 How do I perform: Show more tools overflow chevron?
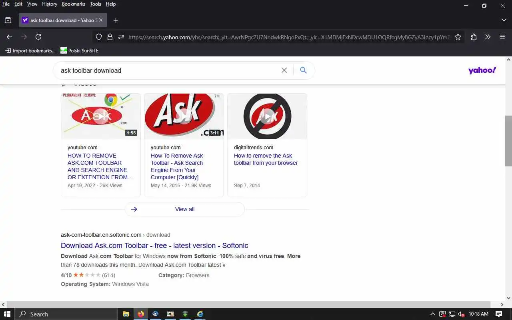coord(488,37)
